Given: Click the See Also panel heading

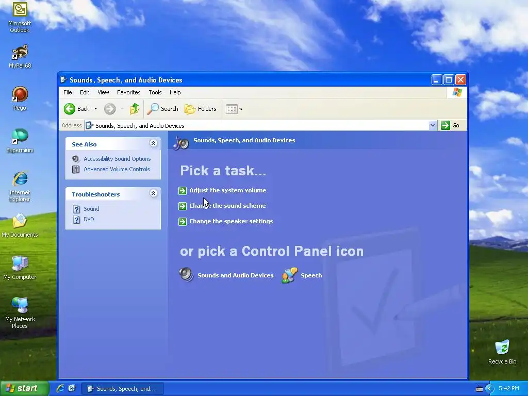Looking at the screenshot, I should click(x=84, y=144).
